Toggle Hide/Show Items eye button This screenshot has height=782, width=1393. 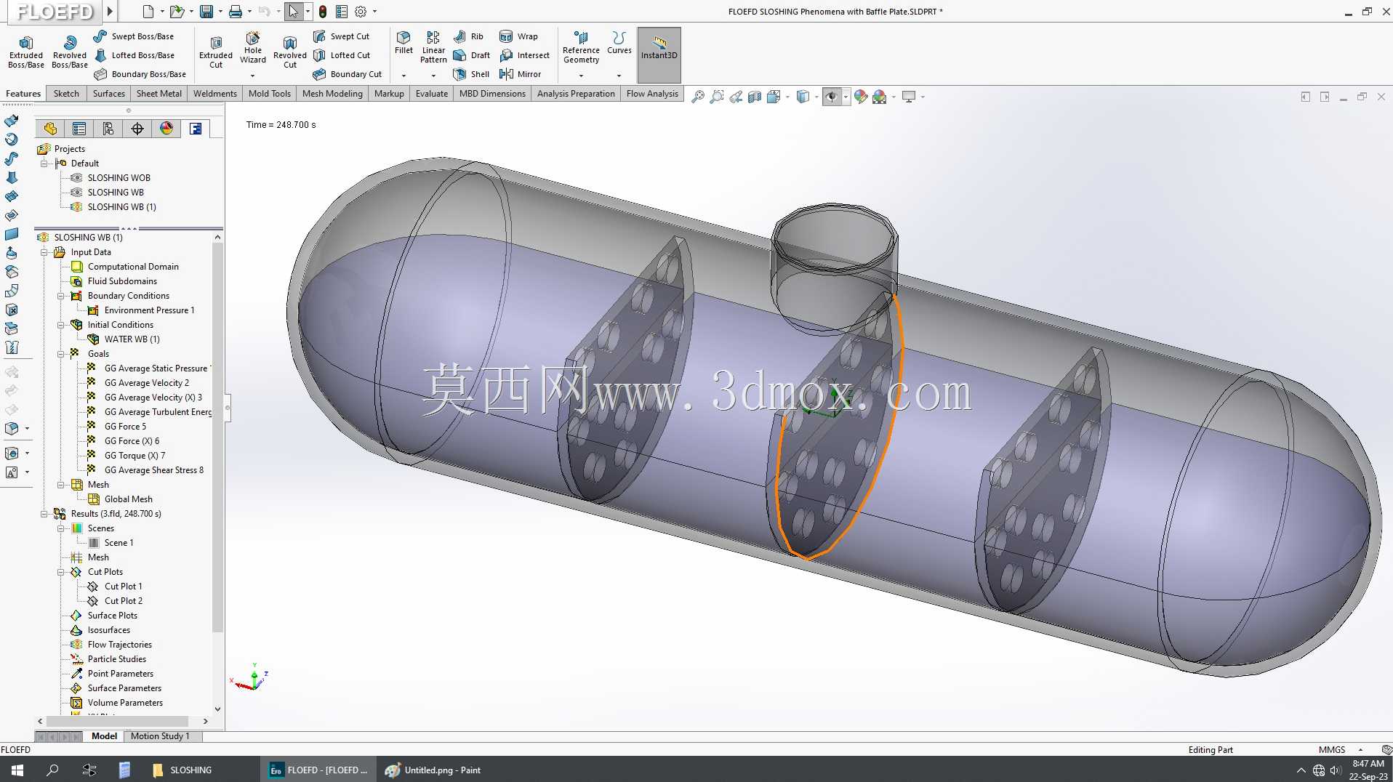(832, 97)
